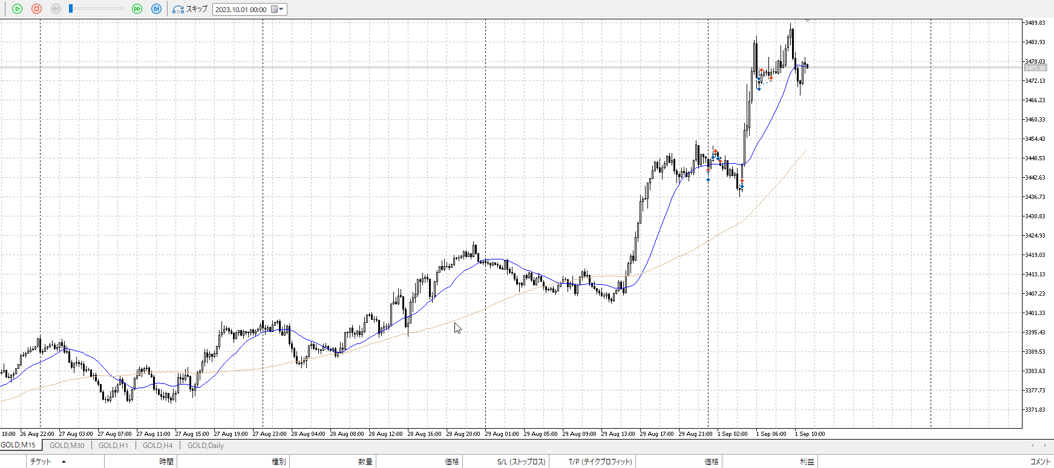Open the GOLD,H4 chart tab
The image size is (1054, 468).
tap(157, 446)
